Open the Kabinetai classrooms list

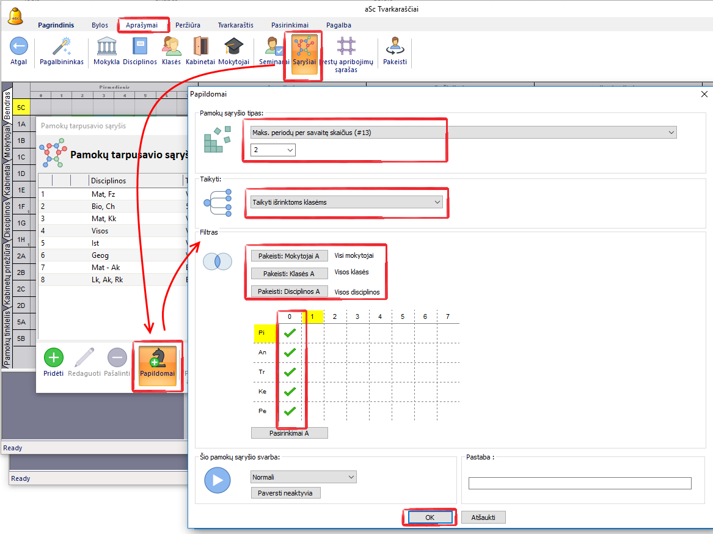tap(200, 46)
